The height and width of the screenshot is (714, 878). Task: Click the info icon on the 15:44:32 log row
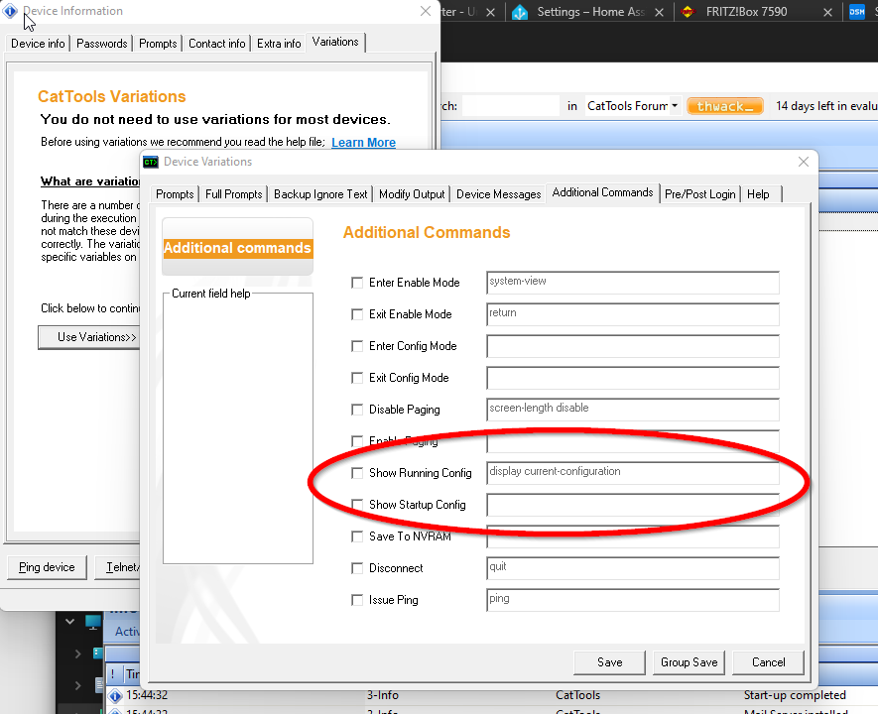[x=115, y=695]
